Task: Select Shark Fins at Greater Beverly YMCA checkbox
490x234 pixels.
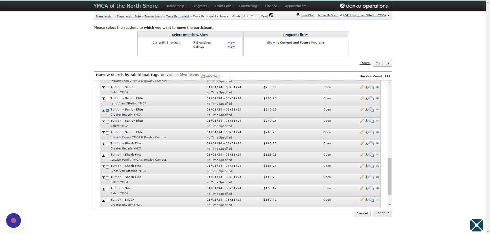Action: (107, 144)
